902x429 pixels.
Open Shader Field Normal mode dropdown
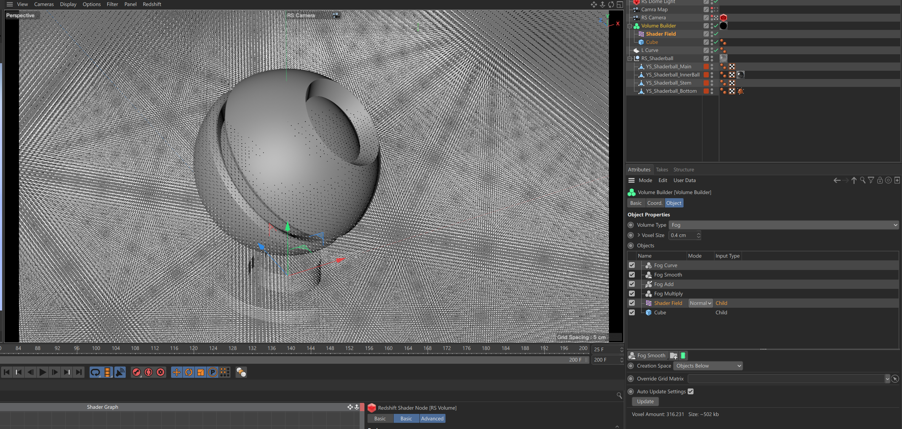pyautogui.click(x=700, y=303)
